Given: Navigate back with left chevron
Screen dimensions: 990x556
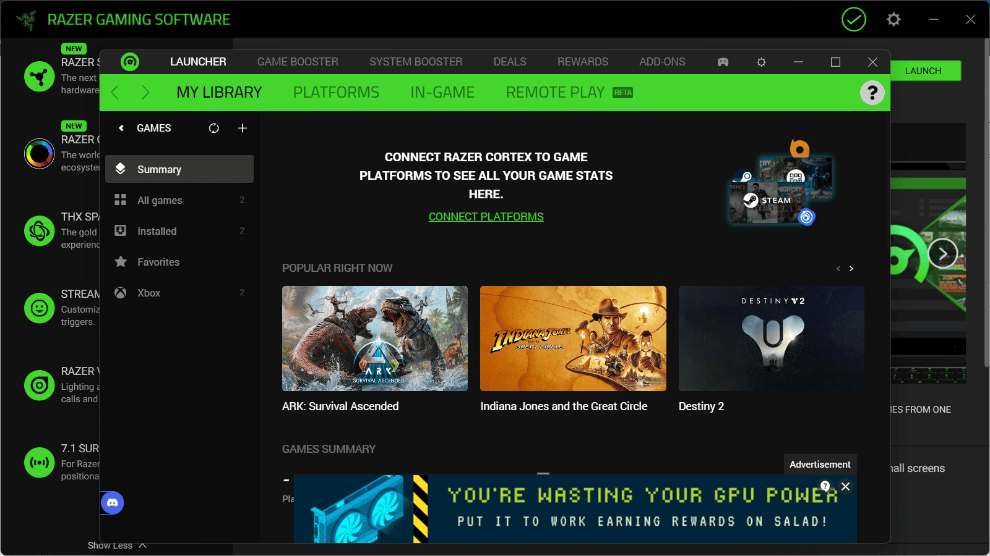Looking at the screenshot, I should click(114, 93).
